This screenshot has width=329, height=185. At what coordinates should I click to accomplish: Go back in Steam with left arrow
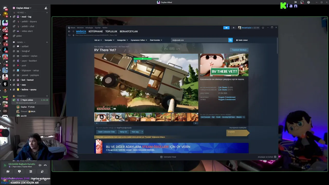point(69,31)
